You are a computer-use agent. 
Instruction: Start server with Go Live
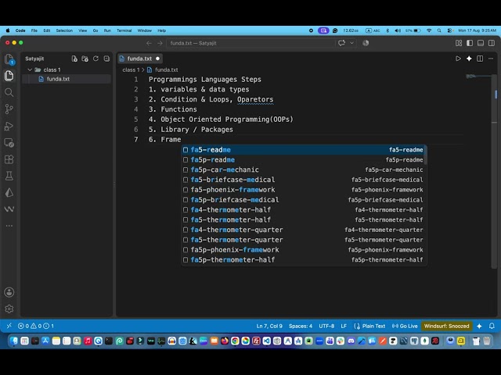pyautogui.click(x=405, y=326)
